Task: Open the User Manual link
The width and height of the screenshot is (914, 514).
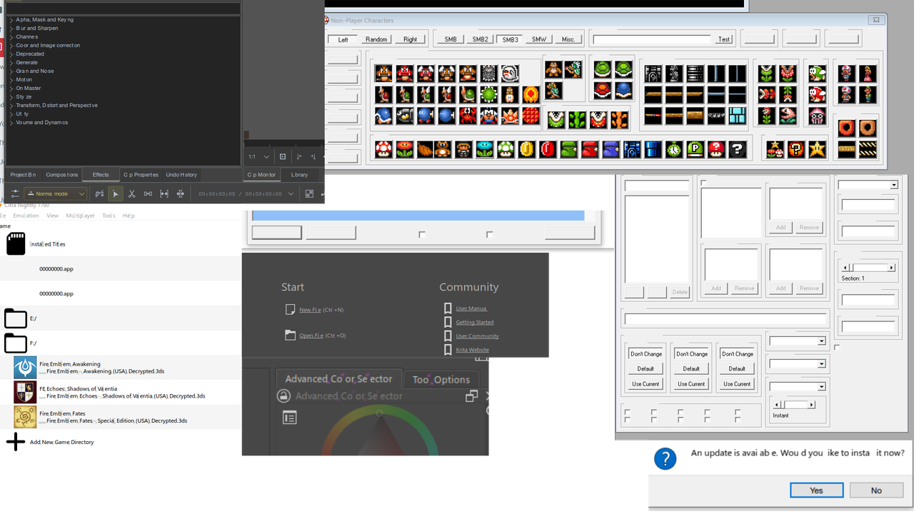Action: pos(471,308)
